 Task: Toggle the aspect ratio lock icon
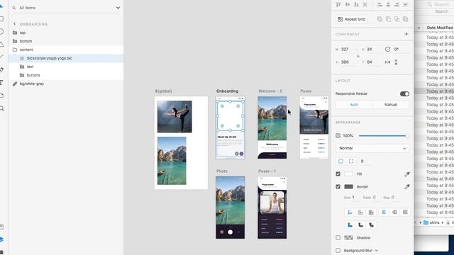[358, 56]
